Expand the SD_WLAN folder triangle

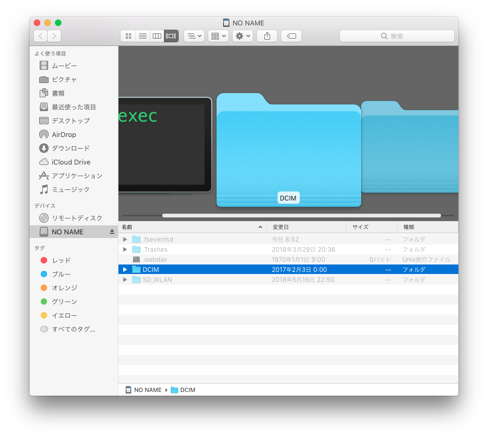click(125, 279)
